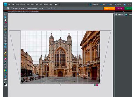Open the workspace layout dropdown beside Help
Image resolution: width=135 pixels, height=99 pixels.
pos(57,5)
